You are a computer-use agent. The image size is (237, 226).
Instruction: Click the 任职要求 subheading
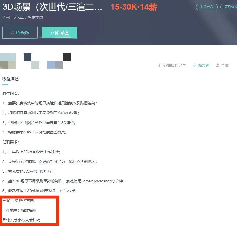point(11,142)
